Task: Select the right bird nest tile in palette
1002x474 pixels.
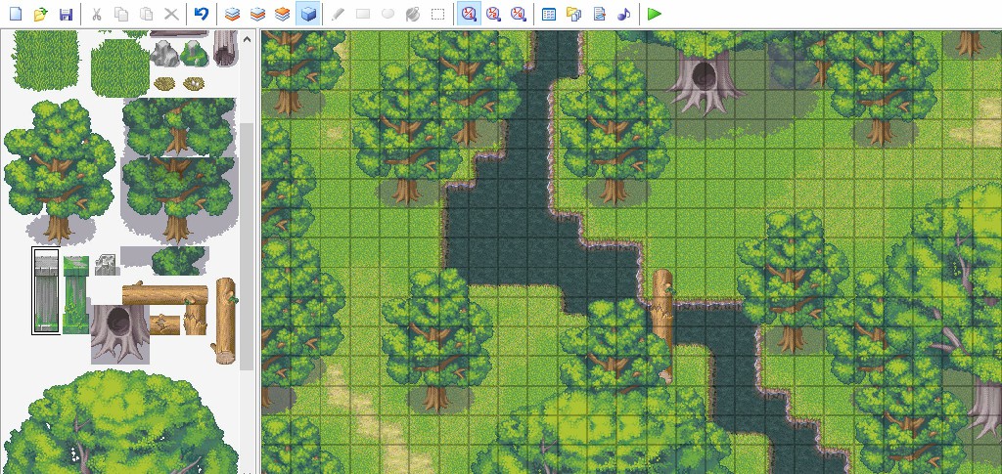Action: (x=195, y=84)
